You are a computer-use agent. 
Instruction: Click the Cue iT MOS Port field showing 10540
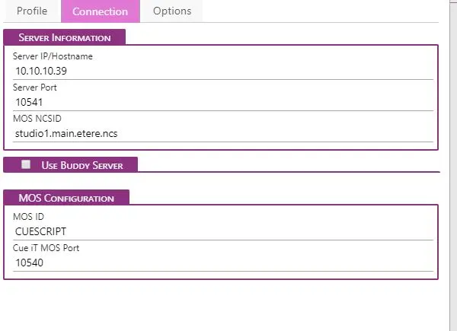click(222, 263)
